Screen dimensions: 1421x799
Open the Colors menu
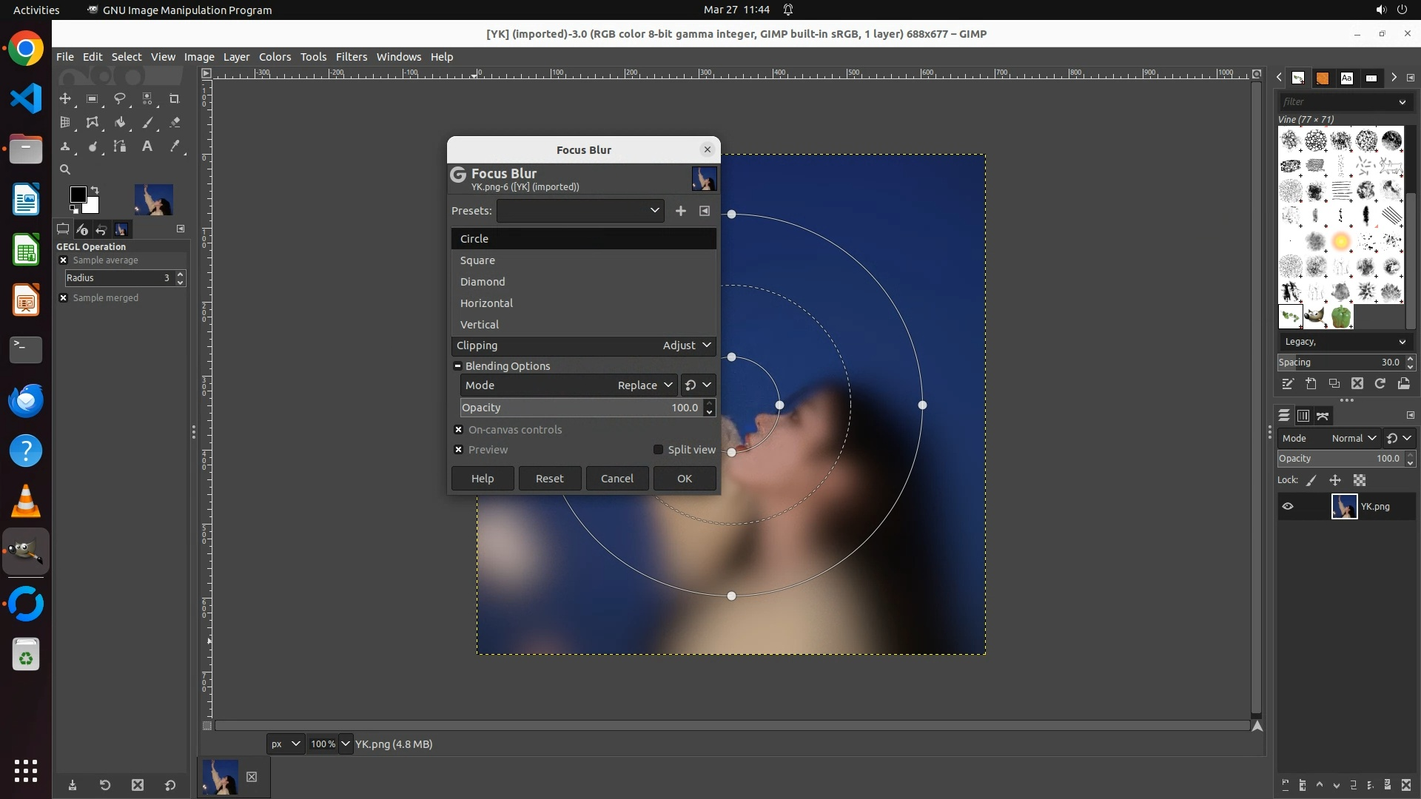coord(275,57)
